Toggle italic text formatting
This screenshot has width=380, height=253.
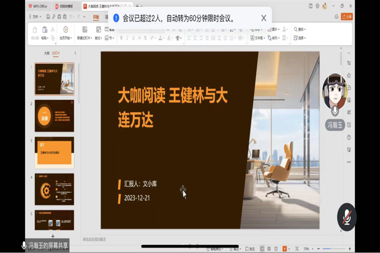click(x=127, y=38)
